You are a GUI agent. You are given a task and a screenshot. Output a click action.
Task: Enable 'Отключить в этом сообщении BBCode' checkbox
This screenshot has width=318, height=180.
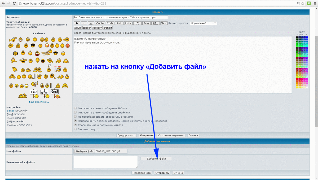click(x=76, y=108)
